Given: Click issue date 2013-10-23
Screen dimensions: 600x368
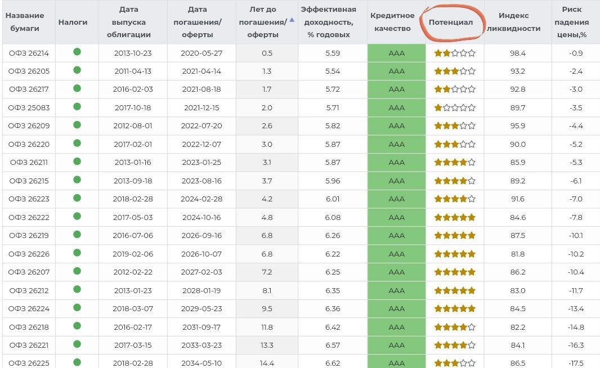Looking at the screenshot, I should 133,53.
